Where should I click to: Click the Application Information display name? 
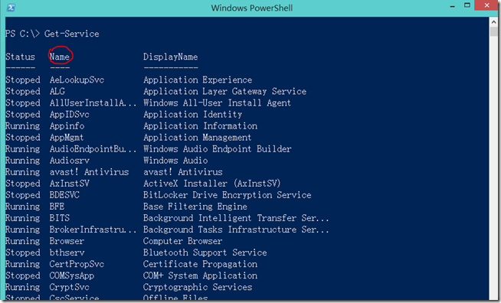point(201,125)
